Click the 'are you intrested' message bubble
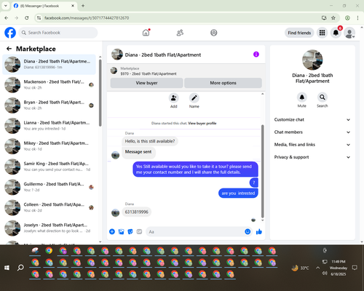 [x=238, y=194]
